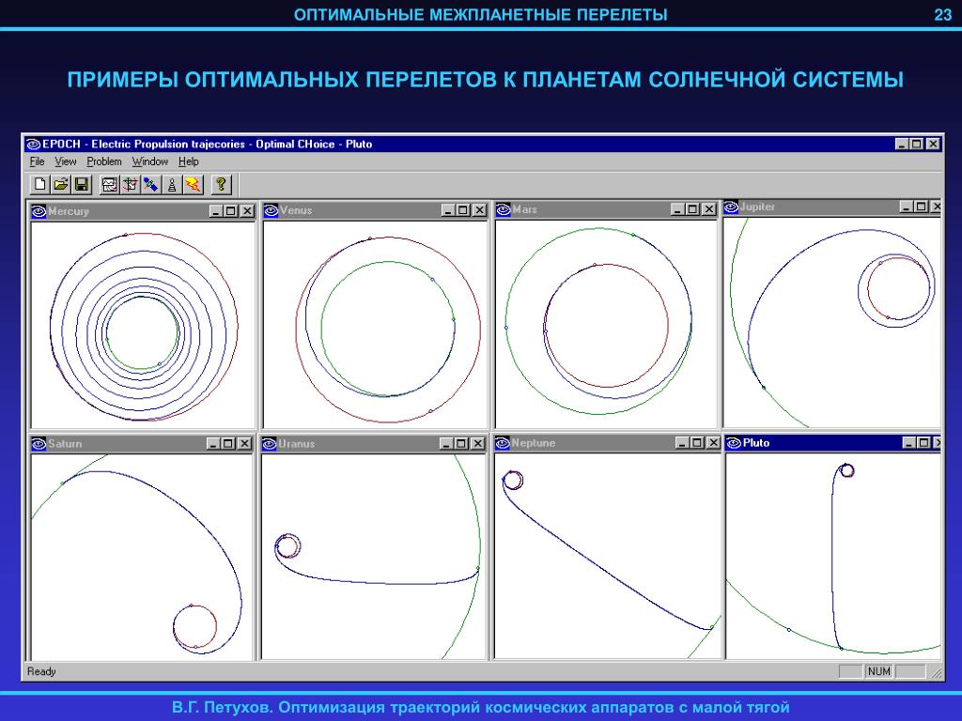Click the resize grip of the EPOCH window
Viewport: 962px width, 721px height.
coord(937,673)
